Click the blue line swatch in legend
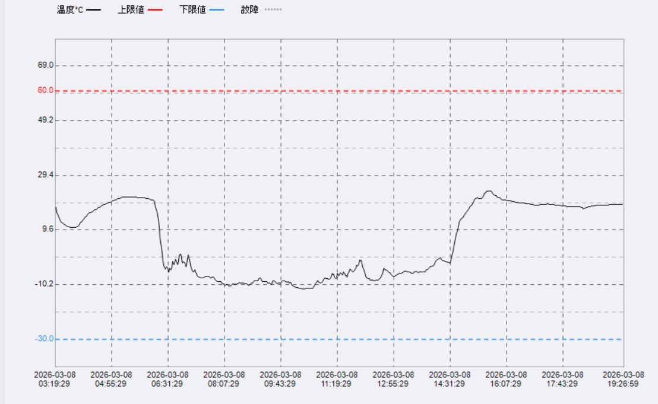 pos(217,10)
